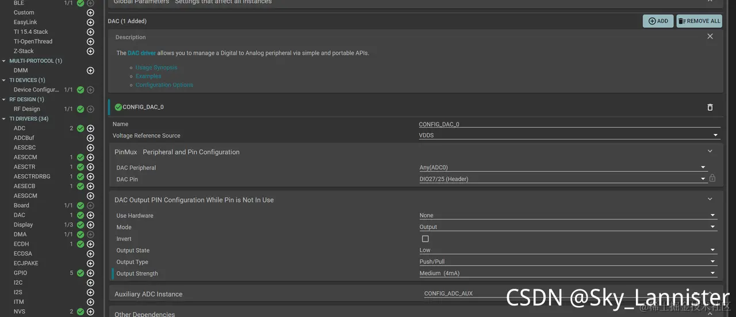The height and width of the screenshot is (317, 736).
Task: Close the DAC Description panel
Action: pos(710,36)
